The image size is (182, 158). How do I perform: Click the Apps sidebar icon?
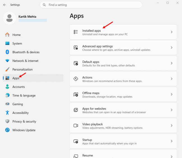(x=7, y=78)
